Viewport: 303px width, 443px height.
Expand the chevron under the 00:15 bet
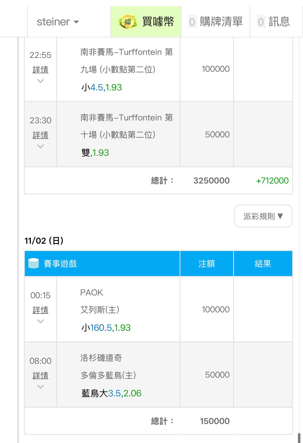point(40,321)
